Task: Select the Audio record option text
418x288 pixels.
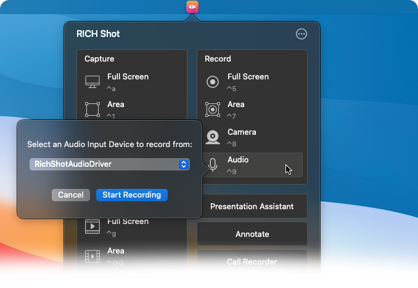Action: (x=238, y=160)
